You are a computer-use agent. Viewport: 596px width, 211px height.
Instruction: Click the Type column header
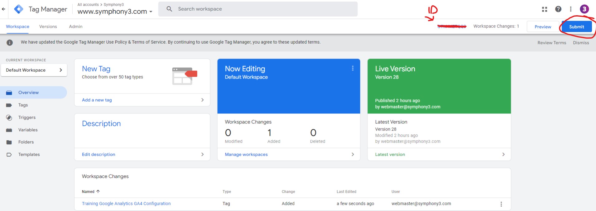coord(227,192)
